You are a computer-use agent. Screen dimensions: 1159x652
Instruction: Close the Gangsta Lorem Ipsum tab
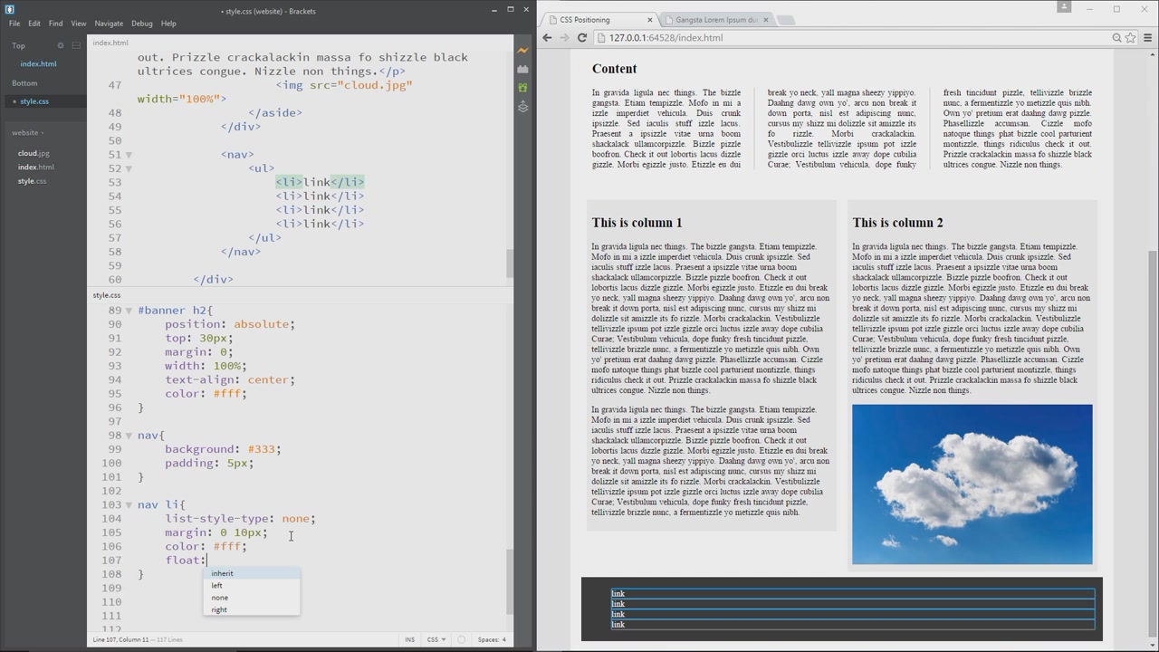[765, 20]
